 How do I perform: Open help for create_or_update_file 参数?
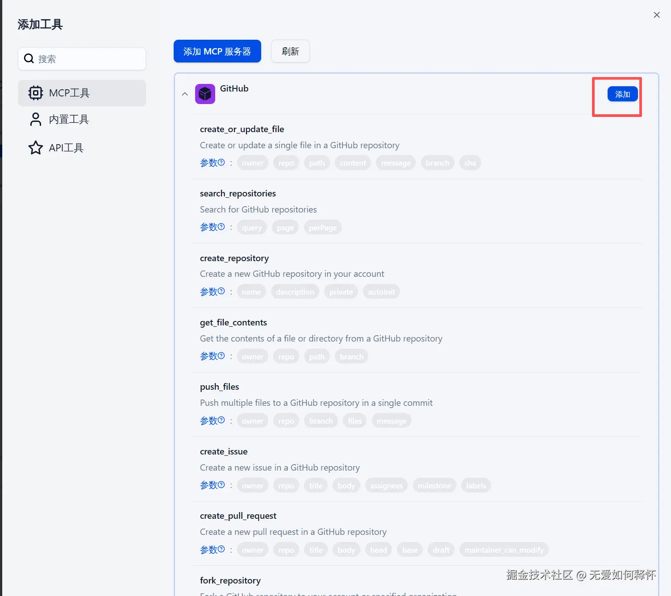click(x=221, y=162)
